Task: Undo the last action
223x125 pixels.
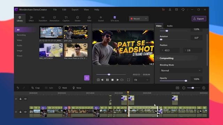Action: [x=18, y=88]
